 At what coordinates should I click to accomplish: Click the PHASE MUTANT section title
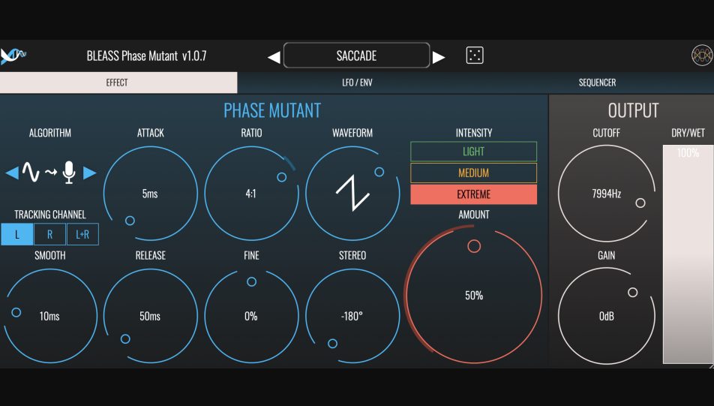272,111
